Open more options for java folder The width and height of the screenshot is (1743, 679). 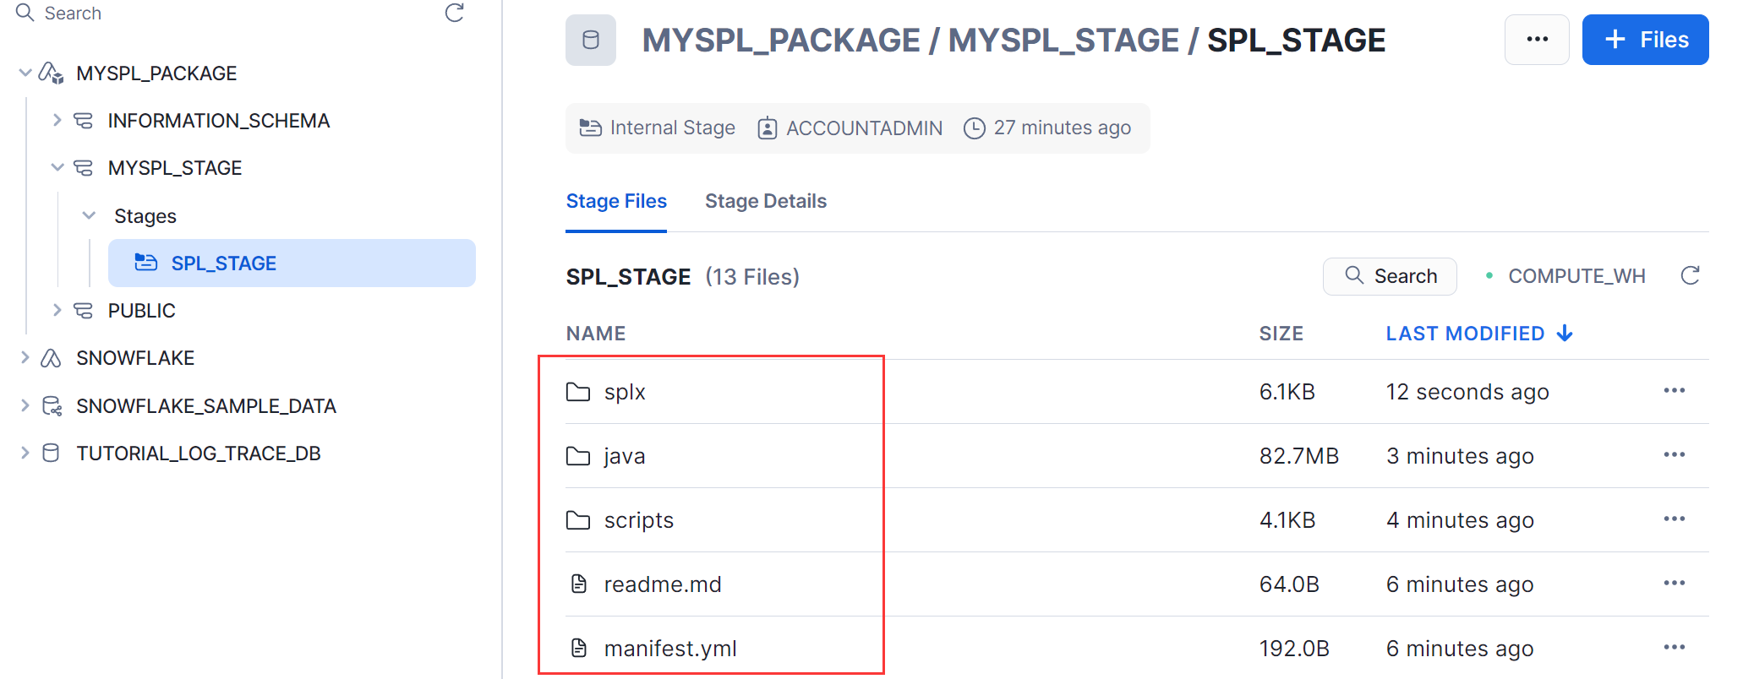coord(1674,455)
